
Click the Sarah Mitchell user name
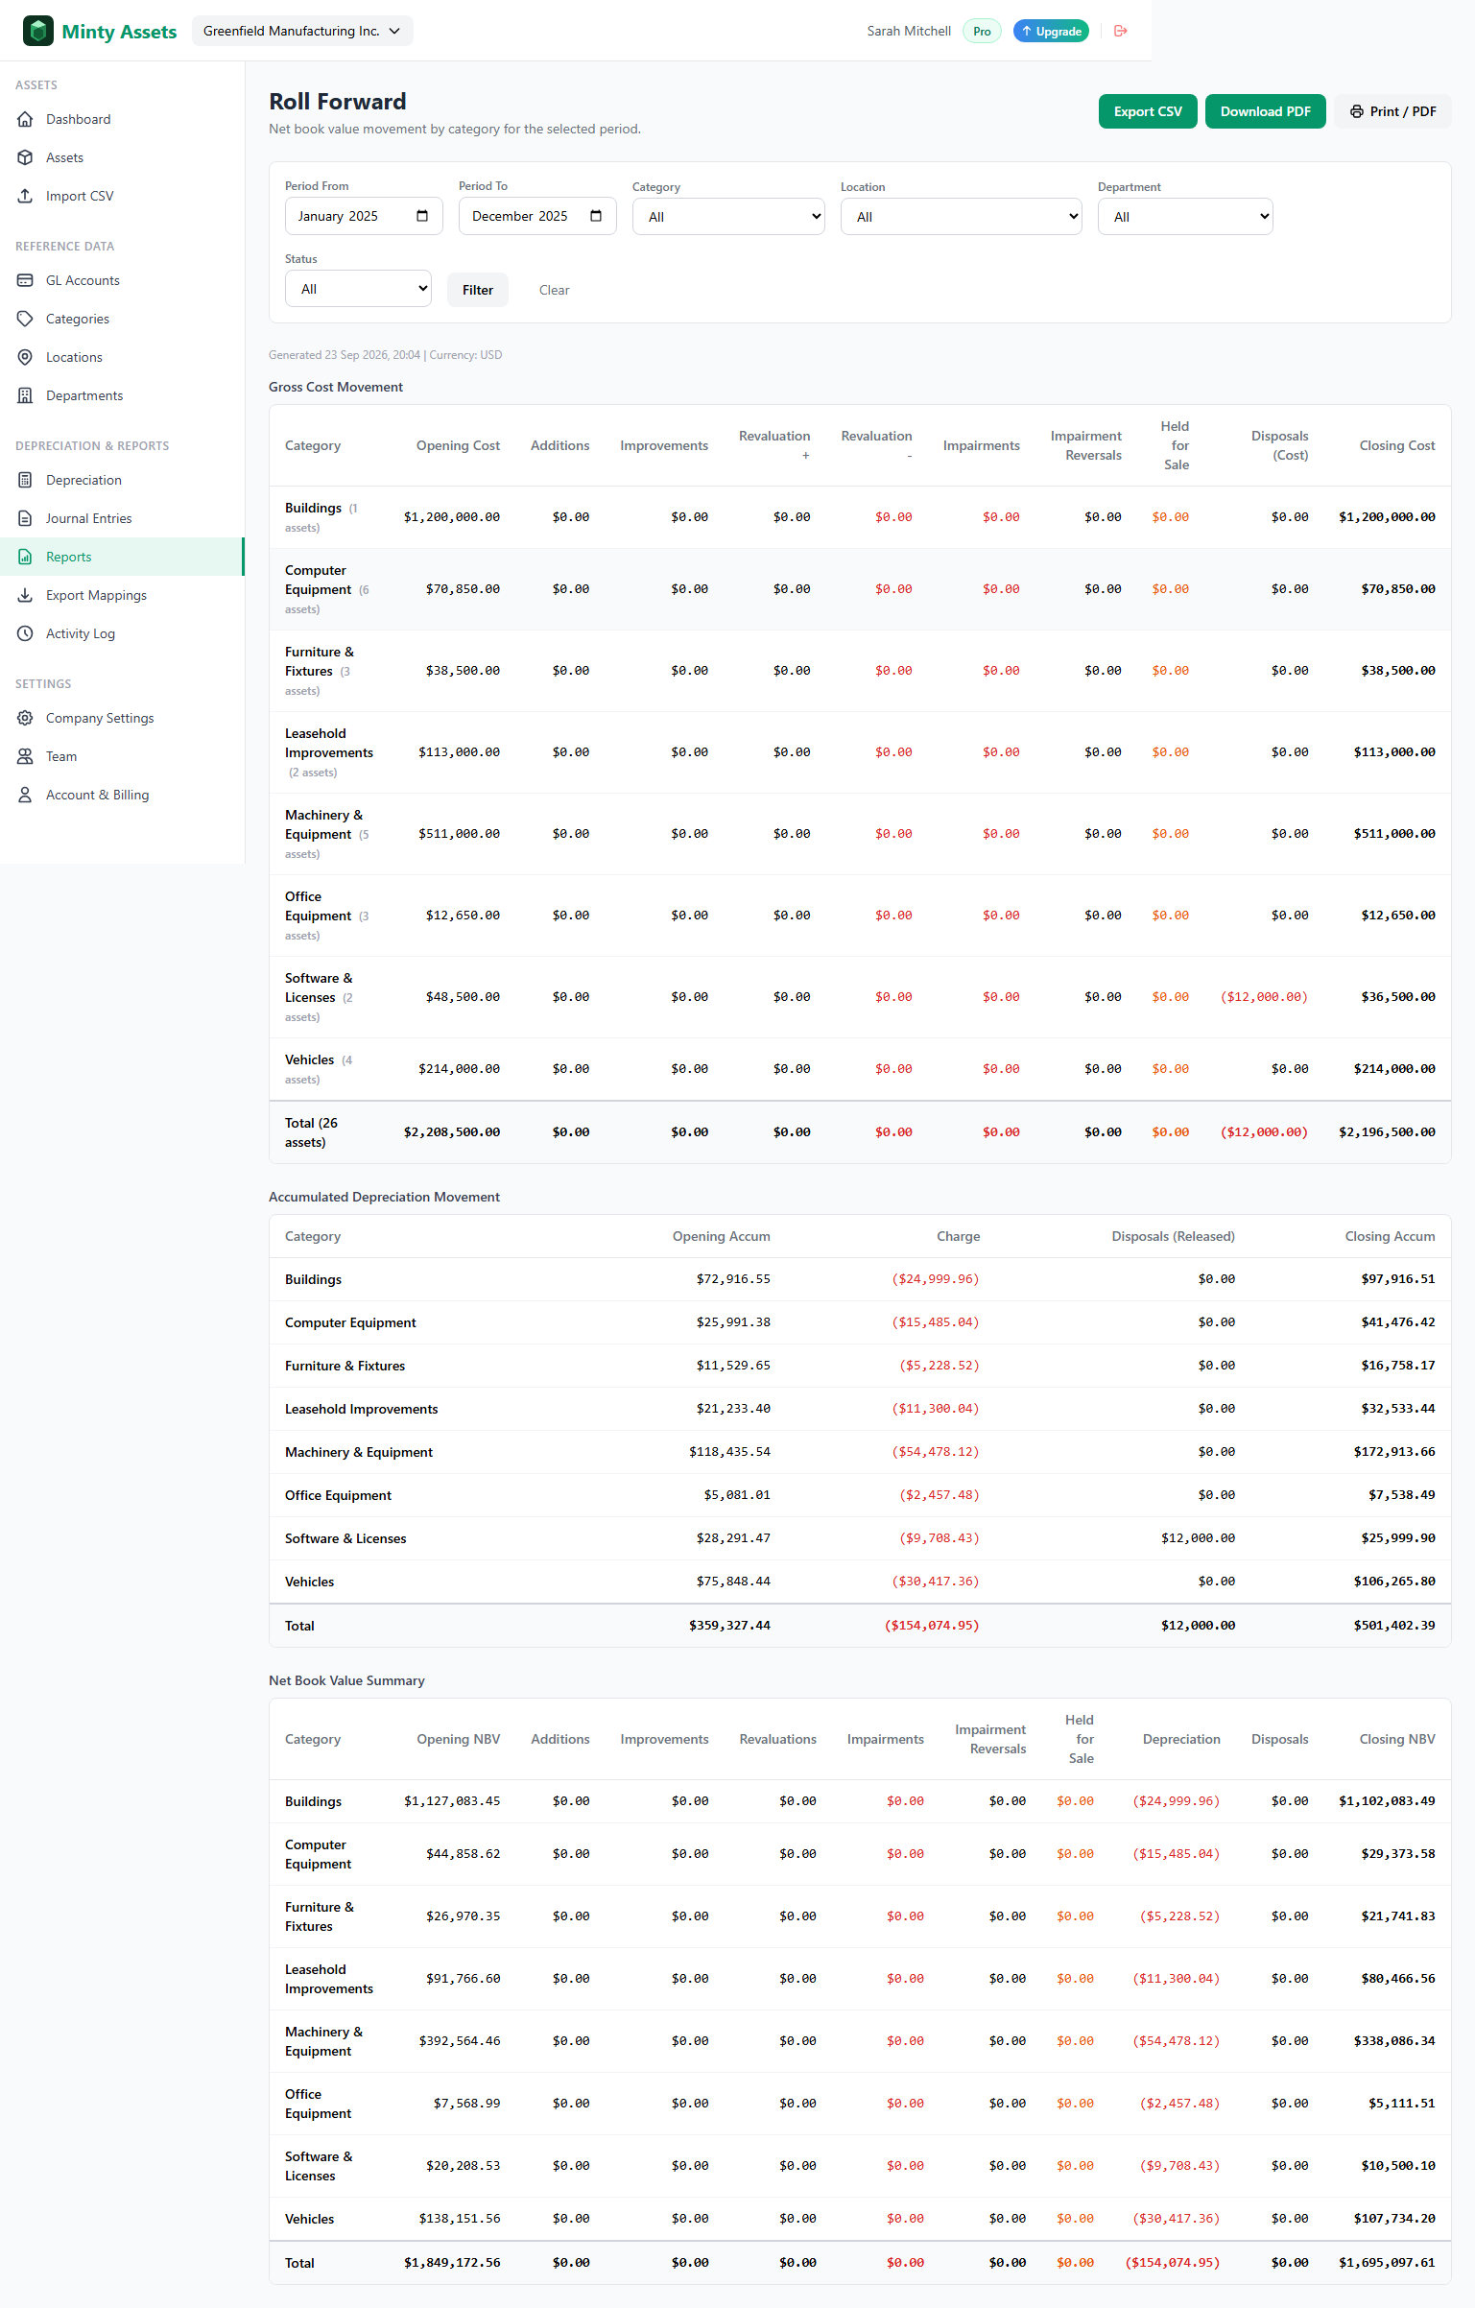point(909,31)
